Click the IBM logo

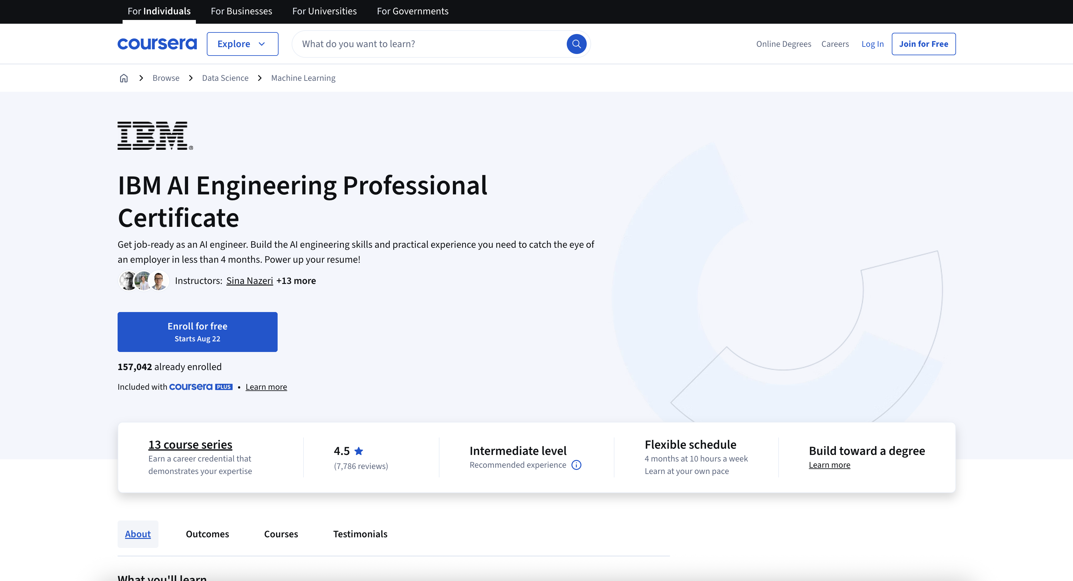coord(155,136)
